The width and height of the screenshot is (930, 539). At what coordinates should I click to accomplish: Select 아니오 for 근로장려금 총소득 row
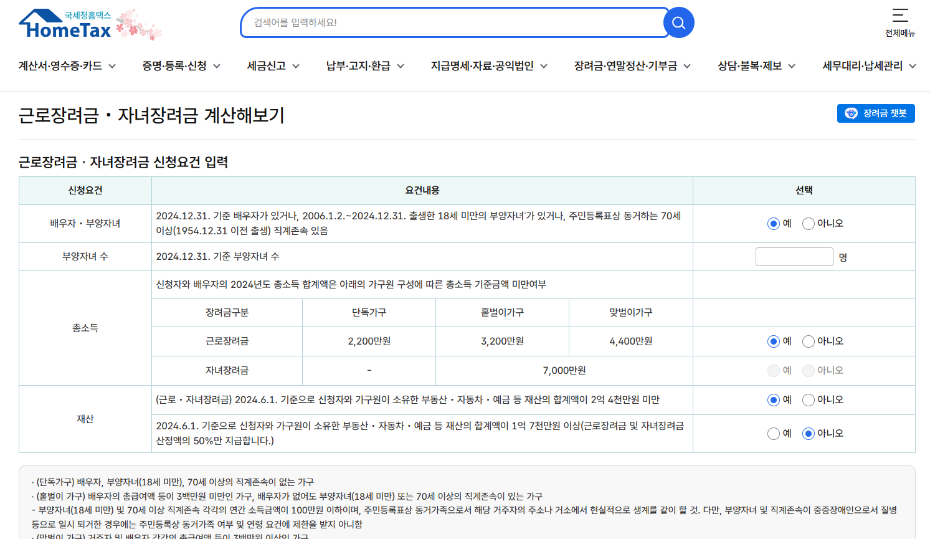pyautogui.click(x=809, y=341)
